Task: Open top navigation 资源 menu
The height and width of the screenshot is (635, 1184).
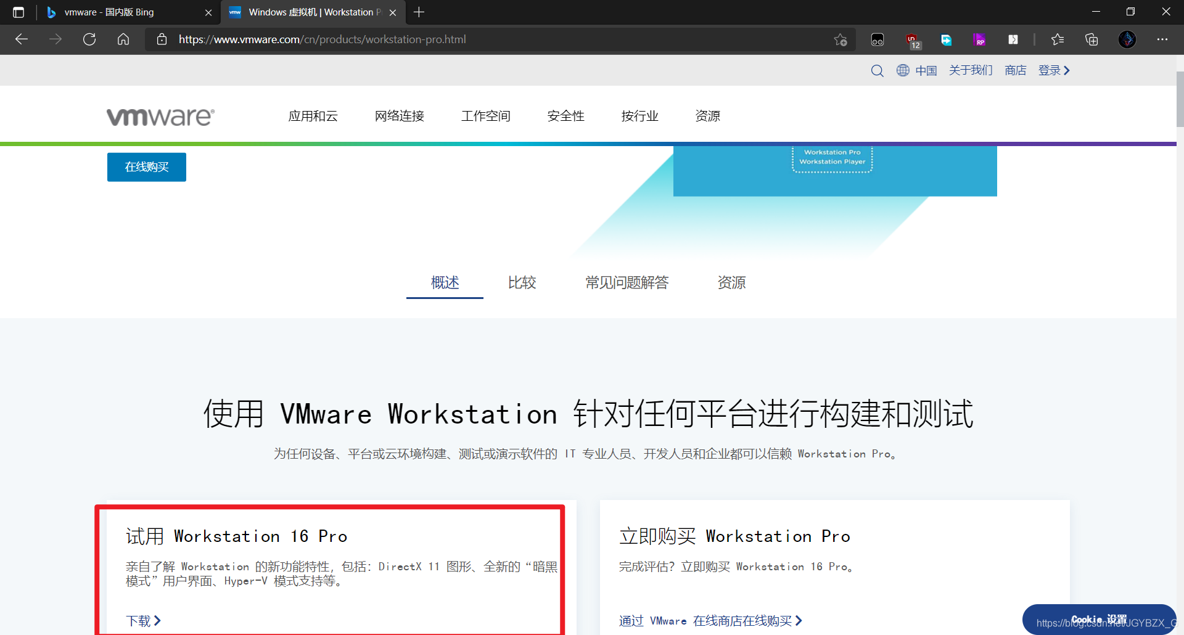Action: [x=708, y=116]
